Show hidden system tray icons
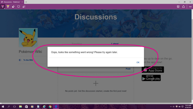Screen dimensions: 193x109 [171, 107]
